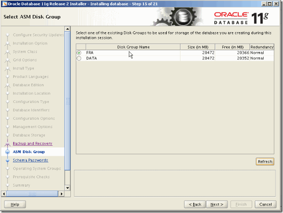283x213 pixels.
Task: Sort by Disk Group Name column header
Action: pos(133,47)
